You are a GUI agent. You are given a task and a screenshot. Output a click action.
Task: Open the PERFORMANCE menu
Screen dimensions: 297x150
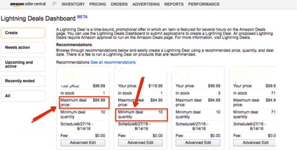click(204, 4)
